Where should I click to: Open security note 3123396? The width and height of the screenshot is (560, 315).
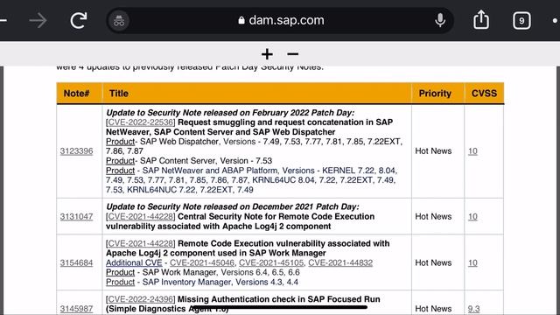coord(76,151)
